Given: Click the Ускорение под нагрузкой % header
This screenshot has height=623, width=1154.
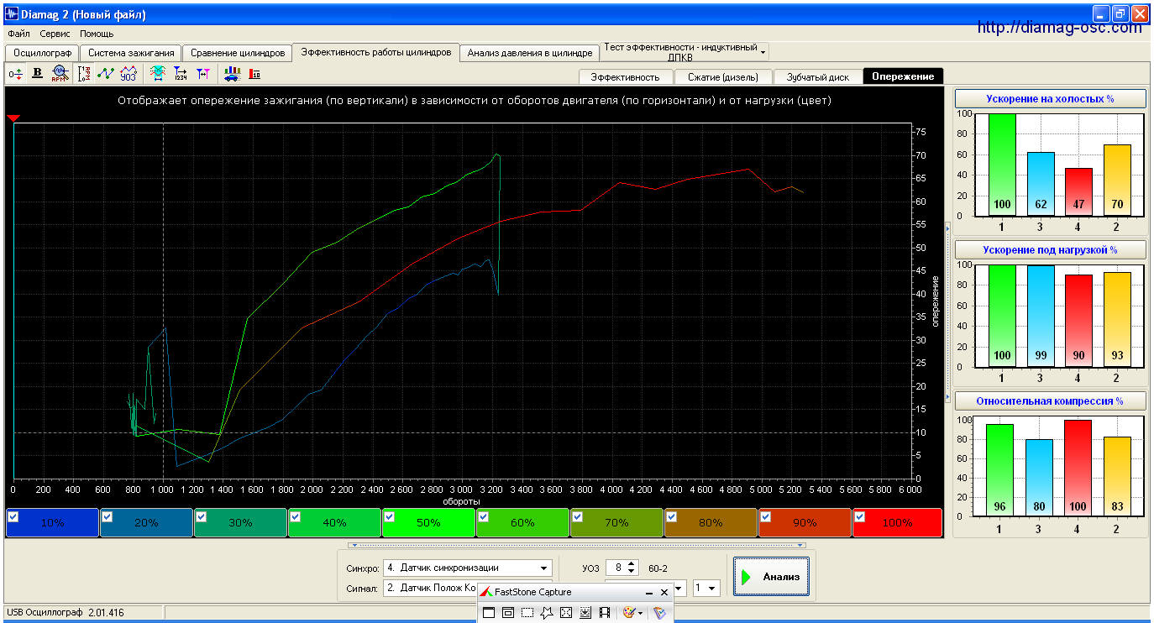Looking at the screenshot, I should click(1051, 249).
